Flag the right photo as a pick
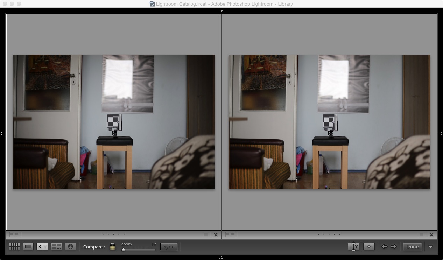Viewport: 443px width, 260px height. [227, 234]
